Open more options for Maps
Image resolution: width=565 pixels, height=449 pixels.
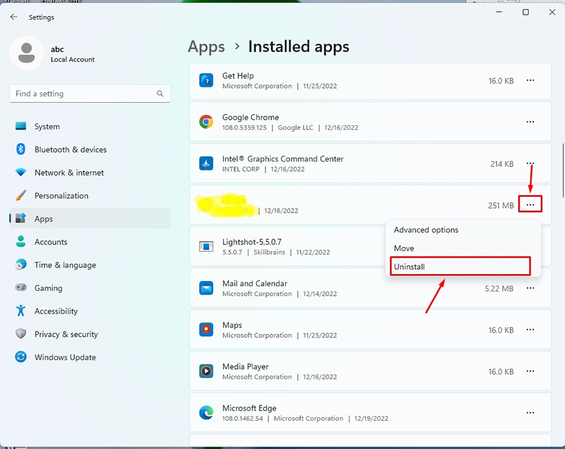[530, 330]
